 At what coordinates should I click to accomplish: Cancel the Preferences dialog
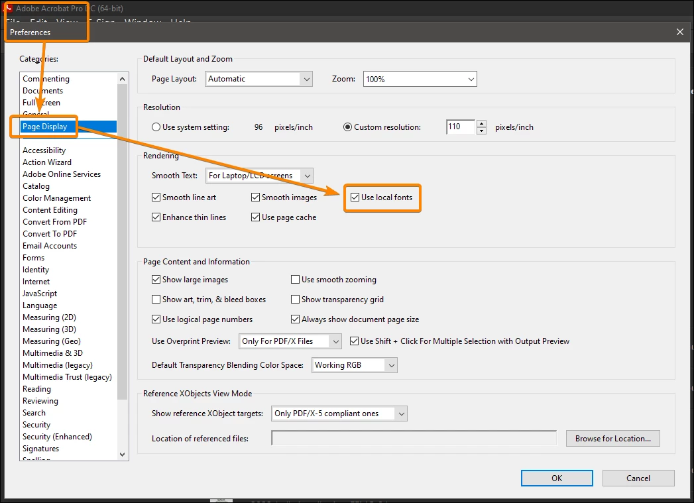click(638, 478)
